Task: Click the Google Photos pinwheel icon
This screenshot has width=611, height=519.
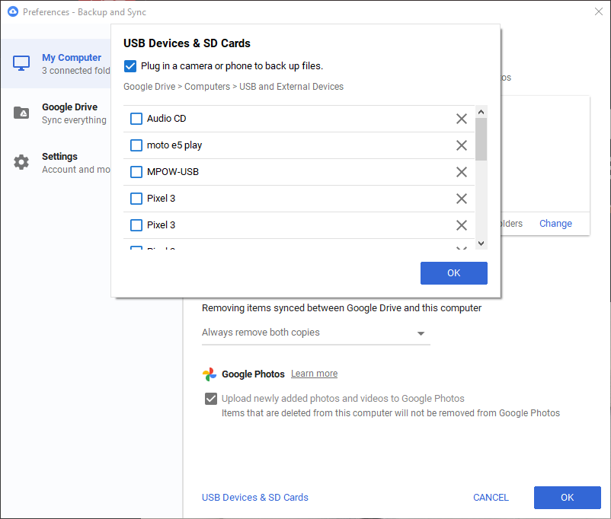Action: click(210, 374)
